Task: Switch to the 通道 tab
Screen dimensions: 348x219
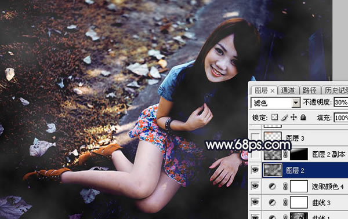Action: pos(288,90)
